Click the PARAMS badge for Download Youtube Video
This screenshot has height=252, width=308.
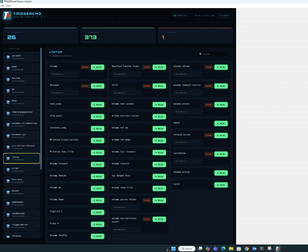[147, 67]
